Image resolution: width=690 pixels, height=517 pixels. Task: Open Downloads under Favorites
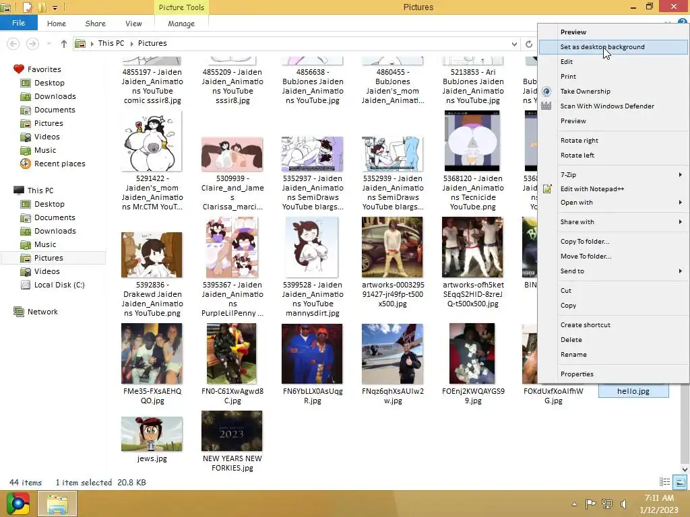click(x=55, y=96)
